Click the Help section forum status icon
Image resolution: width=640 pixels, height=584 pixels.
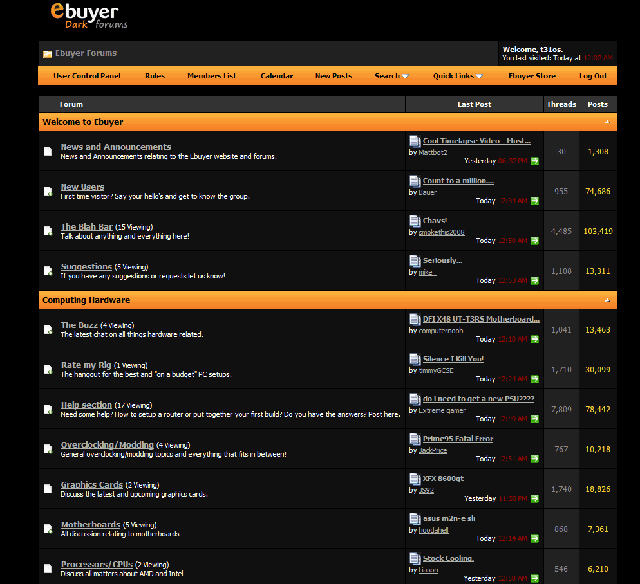coord(48,409)
